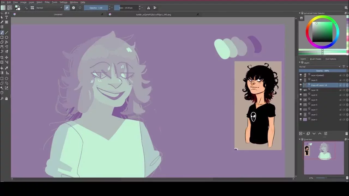Hide Layer 9 using its eye
Viewport: 349px width, 196px height.
point(301,80)
